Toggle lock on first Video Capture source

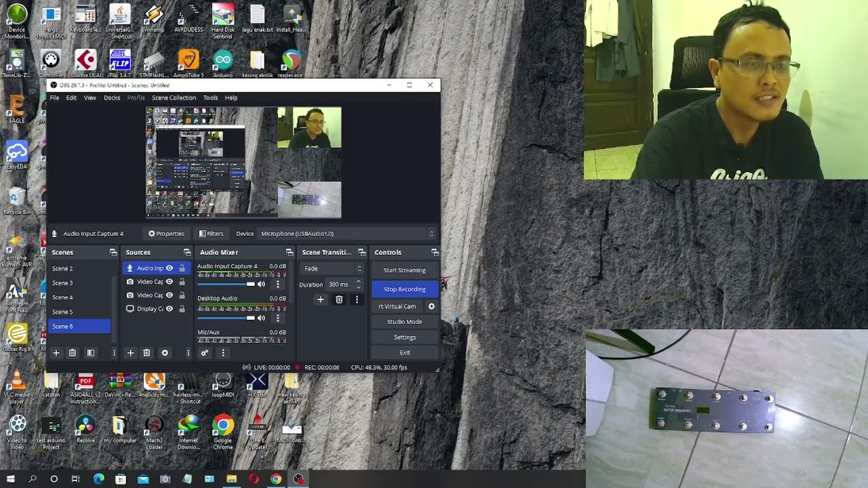click(x=182, y=282)
